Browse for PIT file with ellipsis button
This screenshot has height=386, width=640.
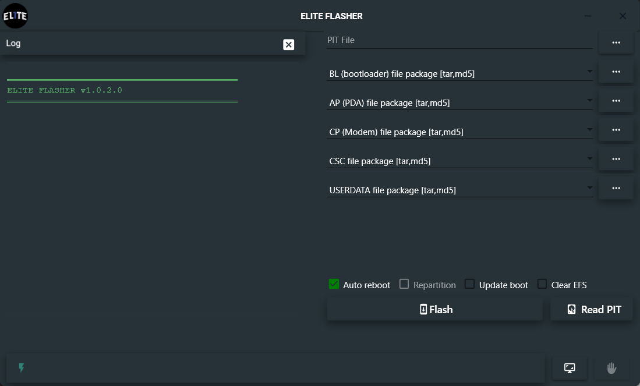coord(616,43)
